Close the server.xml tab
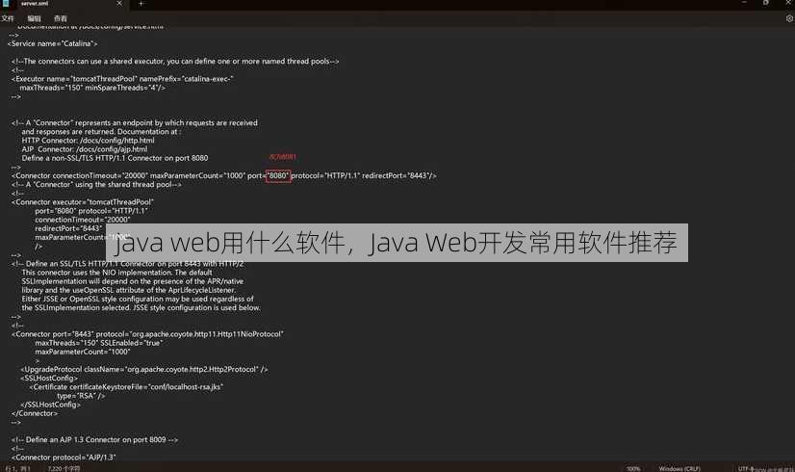 pos(119,4)
